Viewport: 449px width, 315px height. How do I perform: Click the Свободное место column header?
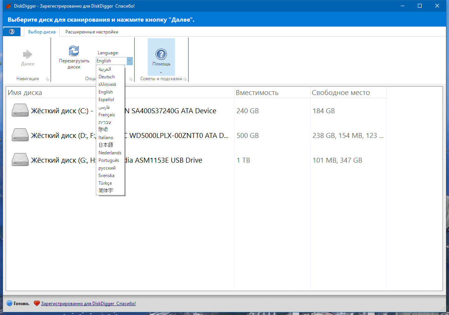341,93
